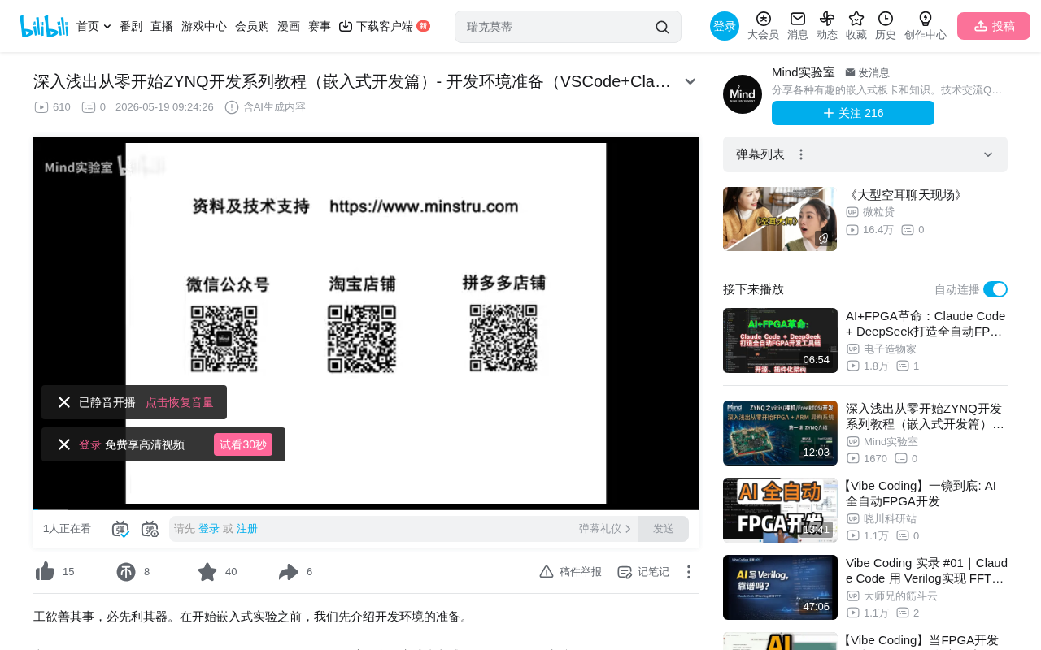This screenshot has width=1041, height=650.
Task: Like the video with thumbs-up icon
Action: [x=46, y=572]
